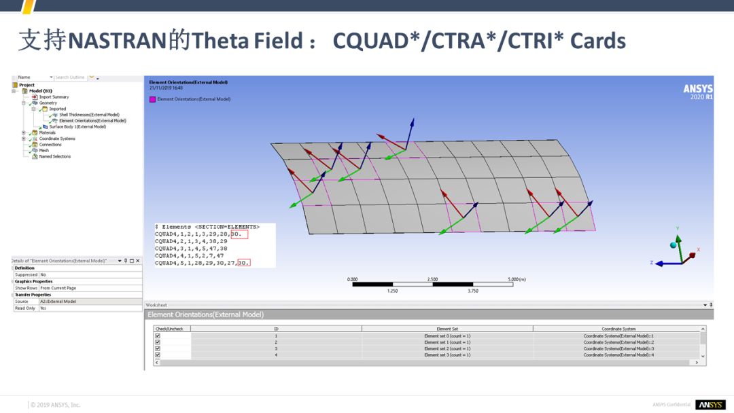Select Element Orientations(External Model) tree item
The image size is (734, 413).
(x=92, y=121)
